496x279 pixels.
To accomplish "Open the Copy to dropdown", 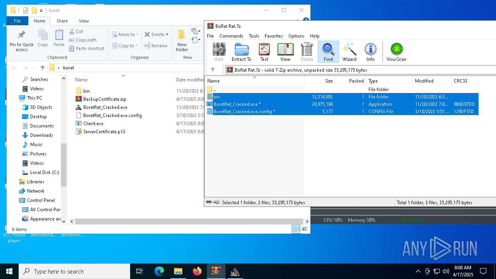I will coord(125,46).
